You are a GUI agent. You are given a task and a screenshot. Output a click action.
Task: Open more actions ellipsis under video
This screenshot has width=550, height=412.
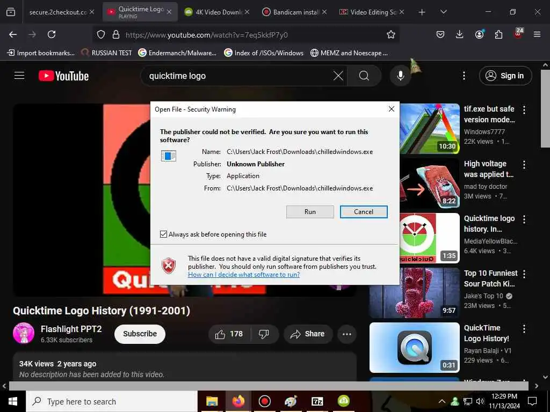pos(347,334)
